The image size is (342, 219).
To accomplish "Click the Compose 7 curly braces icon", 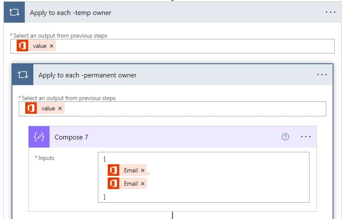I will [39, 137].
